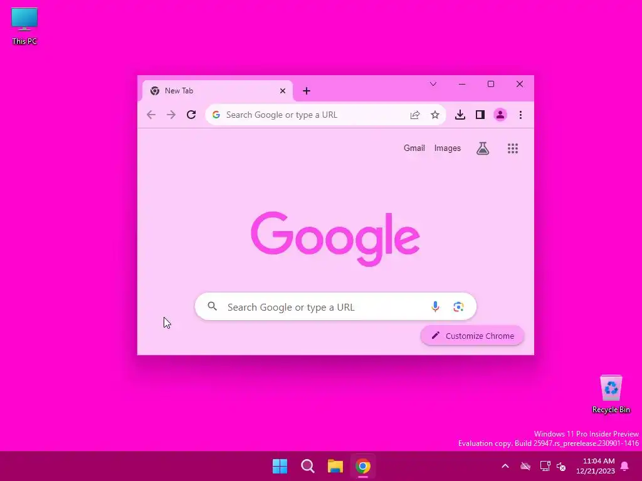This screenshot has width=642, height=481.
Task: Reload the page in Chrome
Action: point(191,115)
